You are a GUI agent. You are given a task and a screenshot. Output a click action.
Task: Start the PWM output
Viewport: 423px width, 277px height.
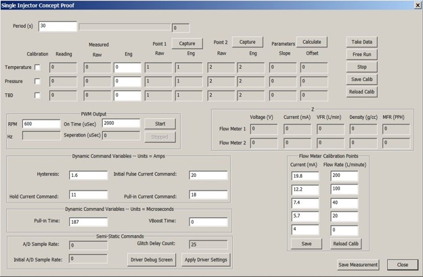(x=160, y=124)
